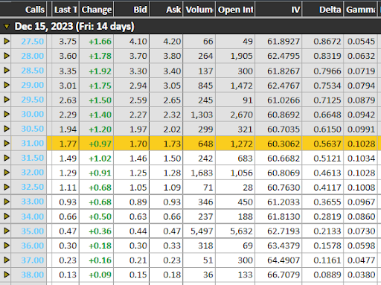Click highlighted bid 1.70

click(132, 144)
